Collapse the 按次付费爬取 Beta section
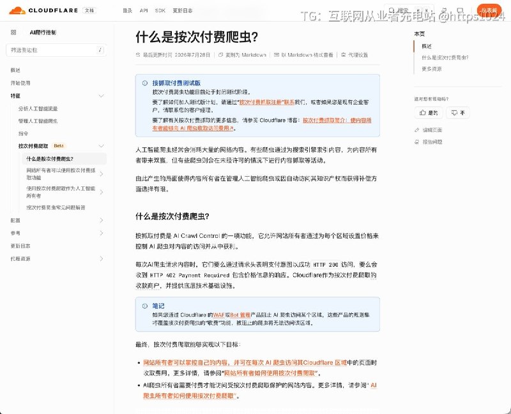Image resolution: width=511 pixels, height=414 pixels. [102, 146]
